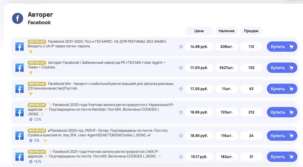Click shield badge under Забаненный навсегда РК listing

(x=31, y=73)
